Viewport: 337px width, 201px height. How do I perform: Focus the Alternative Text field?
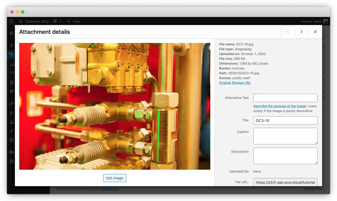coord(285,98)
